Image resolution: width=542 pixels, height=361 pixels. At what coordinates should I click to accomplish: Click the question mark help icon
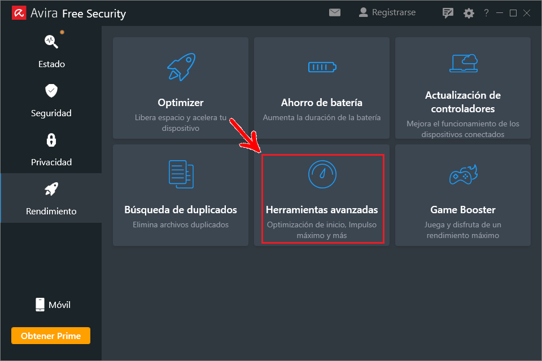click(486, 13)
